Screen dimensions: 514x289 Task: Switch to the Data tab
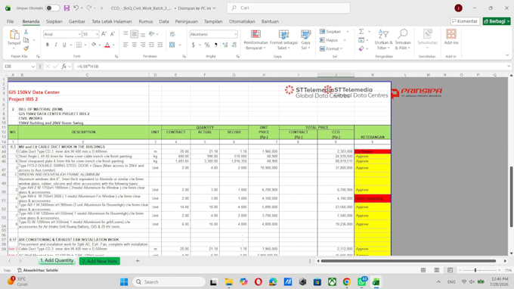pos(164,21)
